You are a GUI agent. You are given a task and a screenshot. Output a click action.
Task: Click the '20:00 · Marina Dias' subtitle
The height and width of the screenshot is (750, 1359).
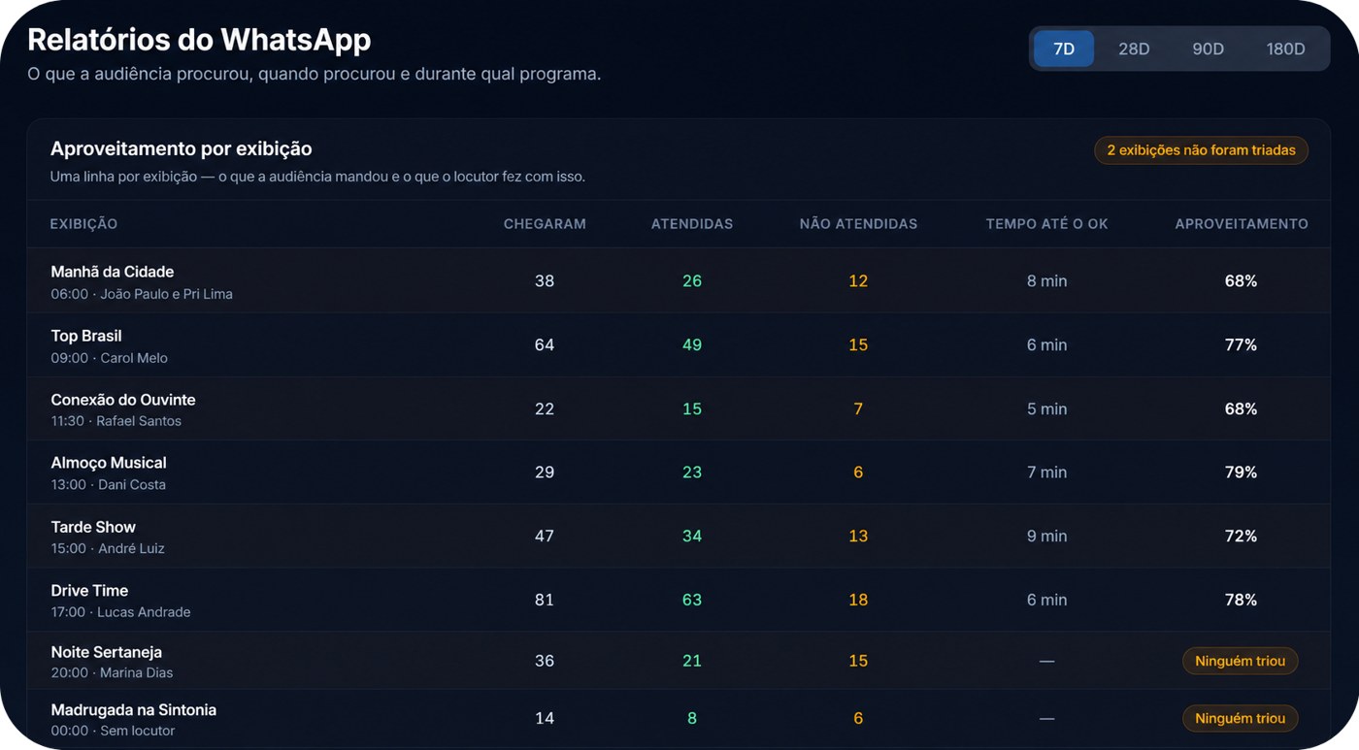click(x=112, y=672)
